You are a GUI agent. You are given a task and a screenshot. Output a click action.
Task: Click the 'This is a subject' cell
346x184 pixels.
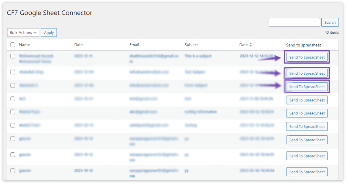(198, 56)
